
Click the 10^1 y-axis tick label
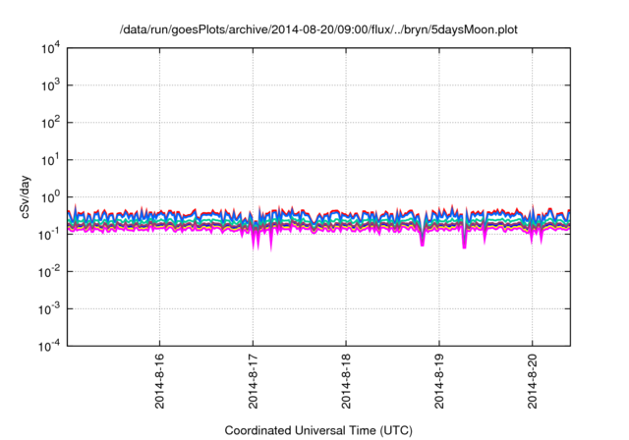click(49, 159)
